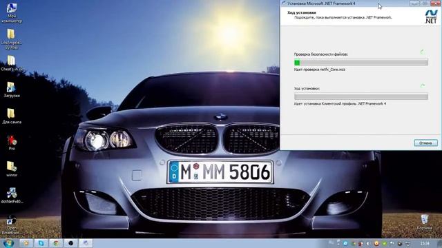Click the Подождите, пока выполняется установка text
The width and height of the screenshot is (442, 248).
343,17
